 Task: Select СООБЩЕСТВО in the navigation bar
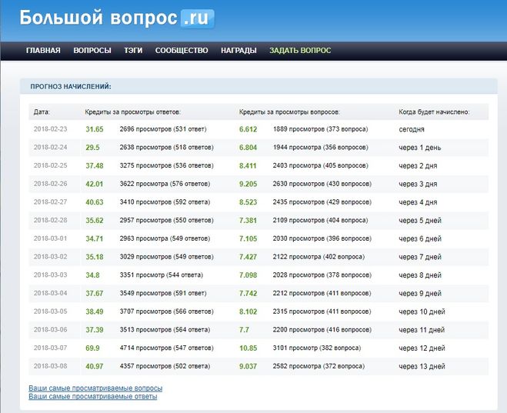pos(182,51)
